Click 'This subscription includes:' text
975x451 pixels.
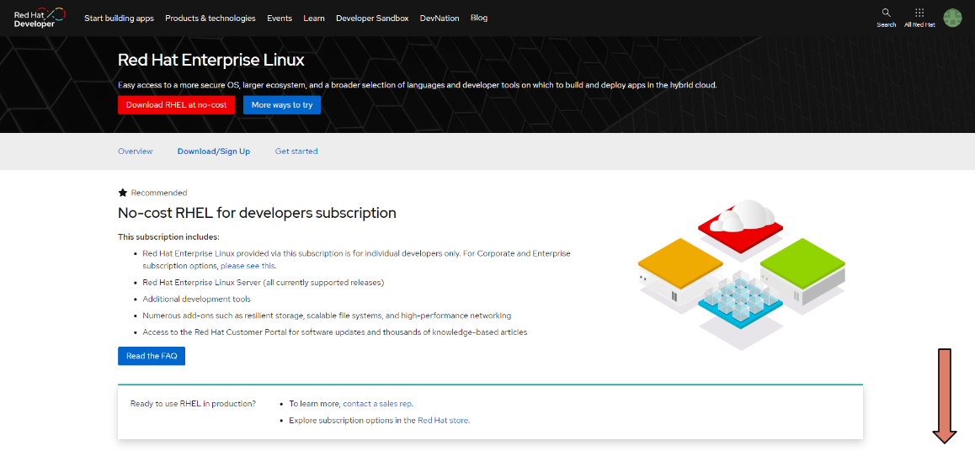tap(168, 236)
